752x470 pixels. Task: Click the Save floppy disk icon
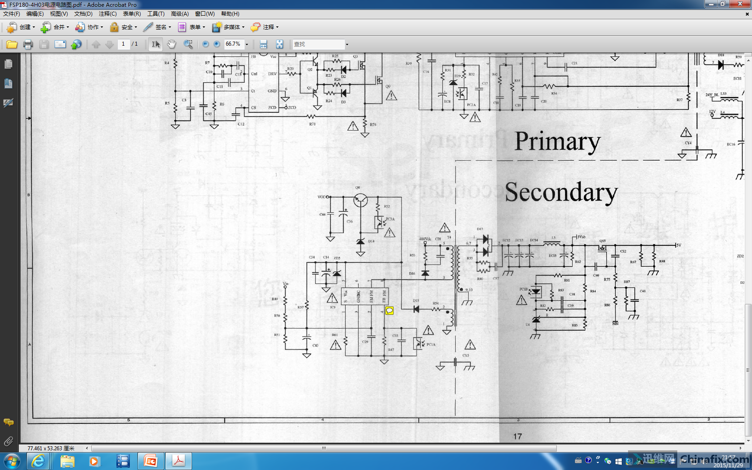[44, 44]
